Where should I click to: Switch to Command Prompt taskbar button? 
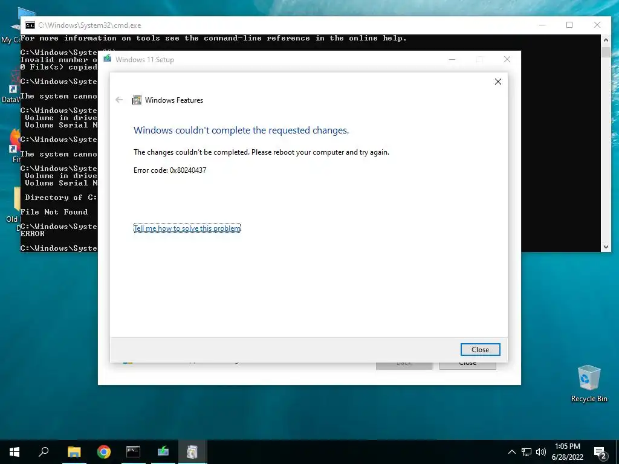point(133,452)
